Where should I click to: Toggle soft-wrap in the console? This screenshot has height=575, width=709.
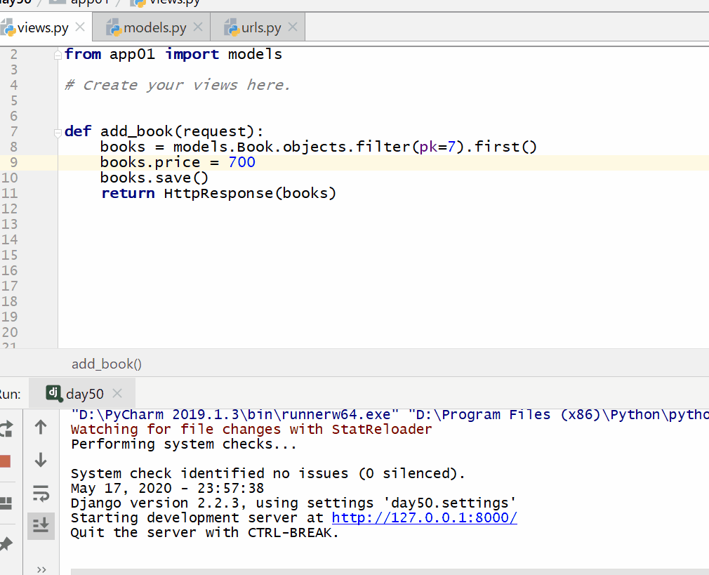(41, 494)
